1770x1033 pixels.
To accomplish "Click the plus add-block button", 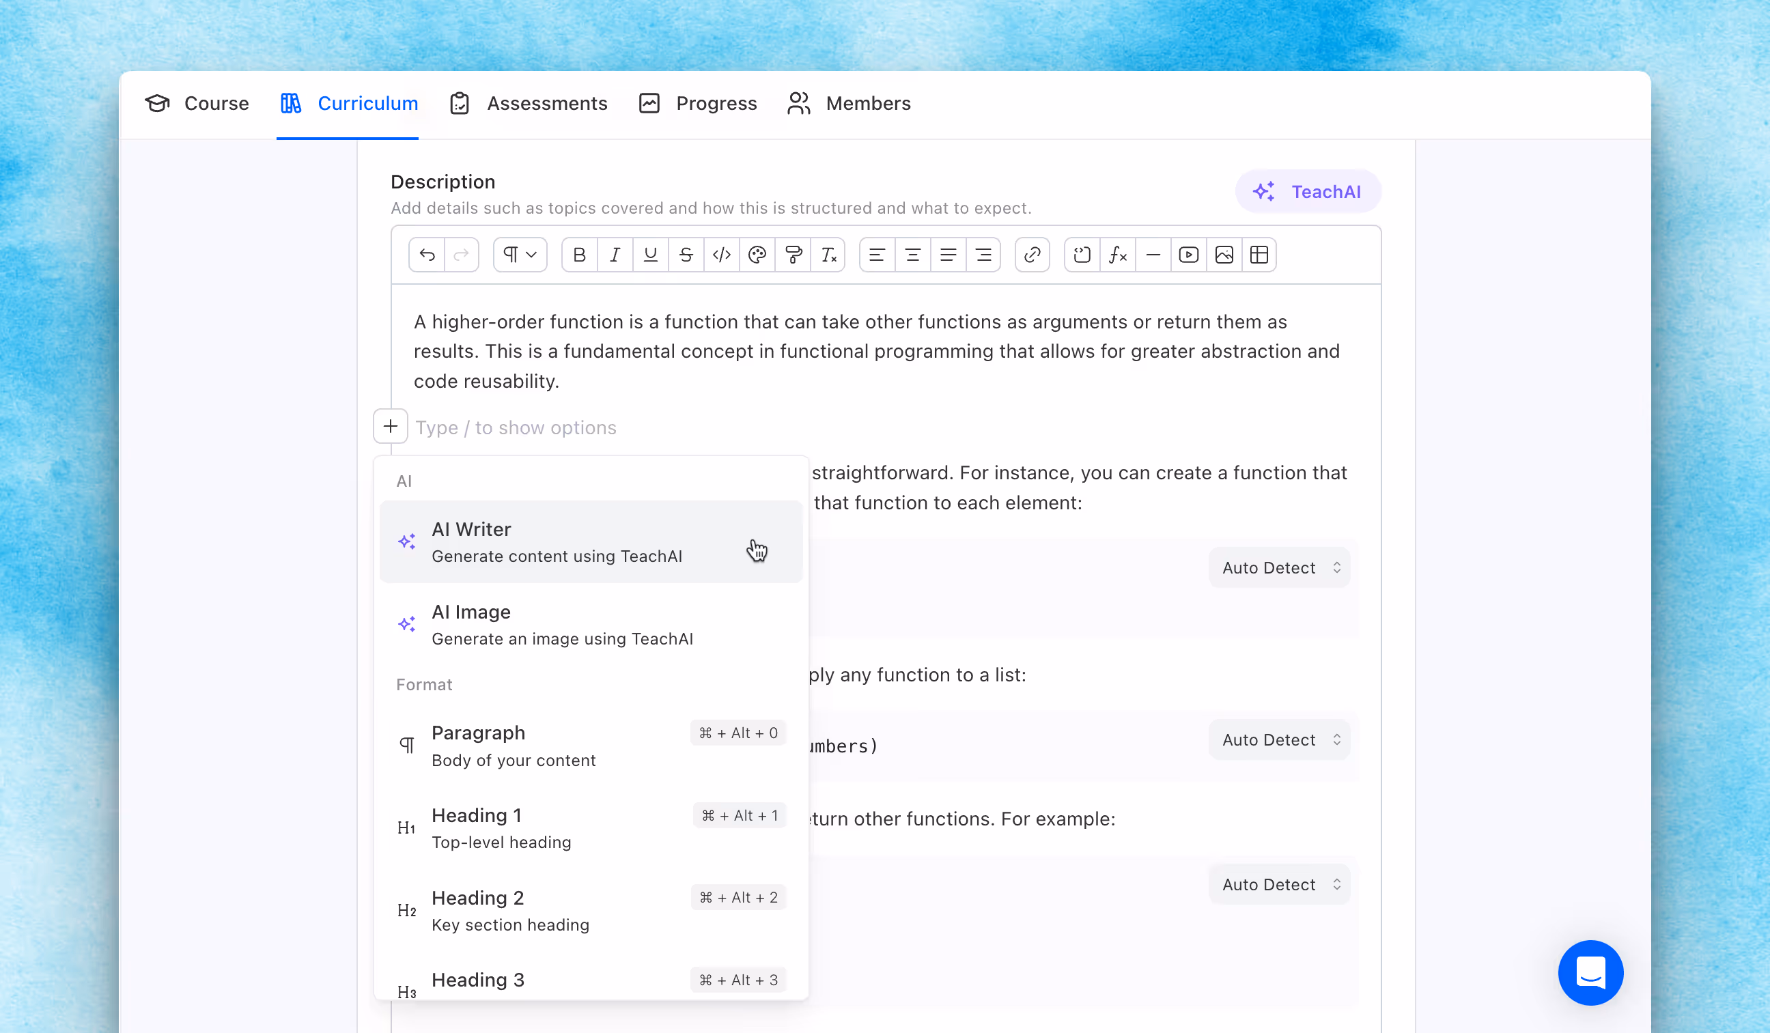I will [x=391, y=426].
